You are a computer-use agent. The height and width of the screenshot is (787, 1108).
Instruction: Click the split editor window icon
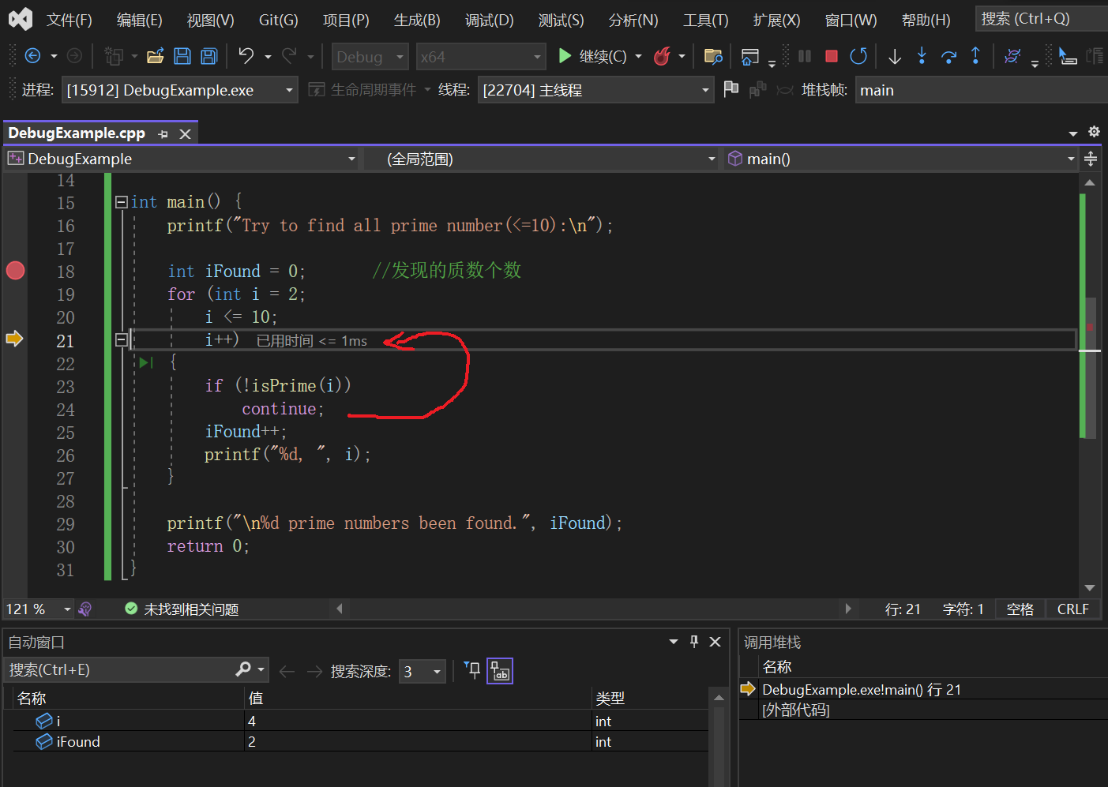1091,159
